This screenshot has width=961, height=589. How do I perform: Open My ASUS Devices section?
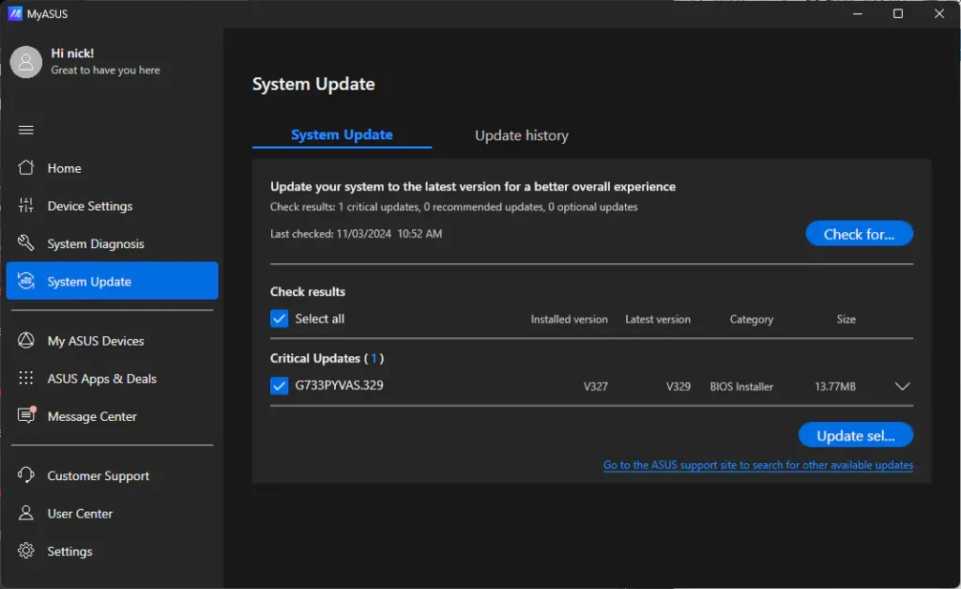[x=113, y=340]
